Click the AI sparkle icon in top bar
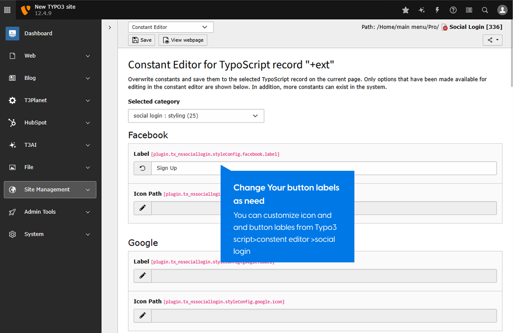 422,10
